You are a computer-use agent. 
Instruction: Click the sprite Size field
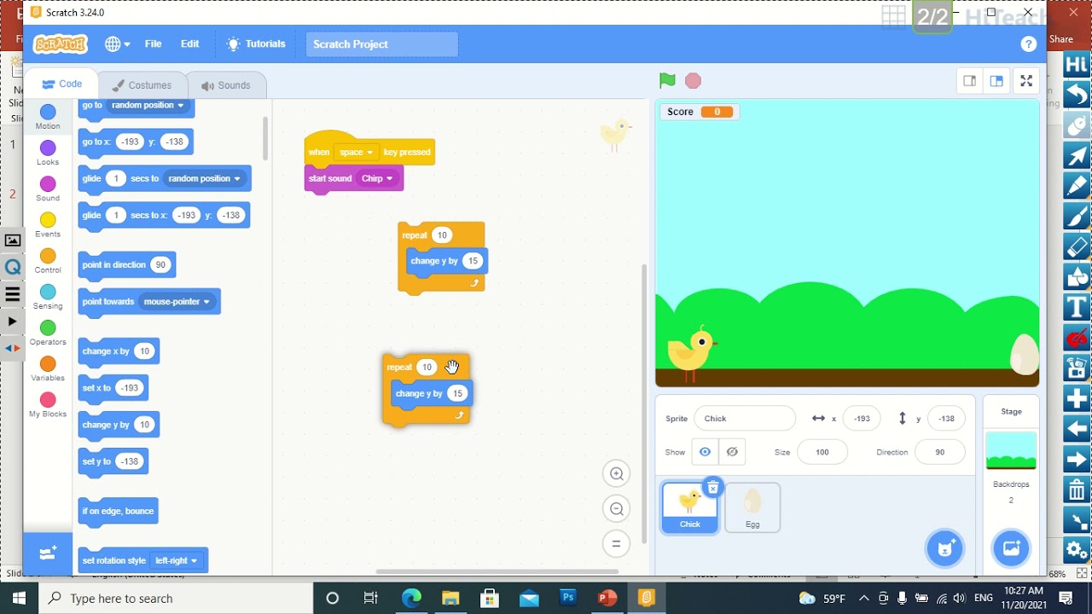pos(822,452)
